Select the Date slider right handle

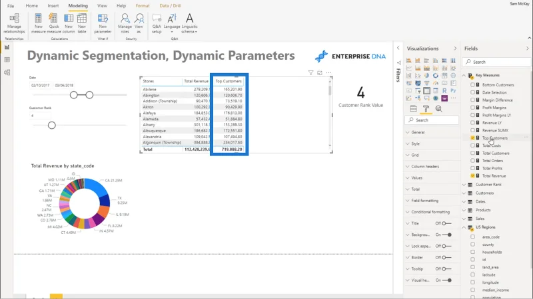(89, 95)
